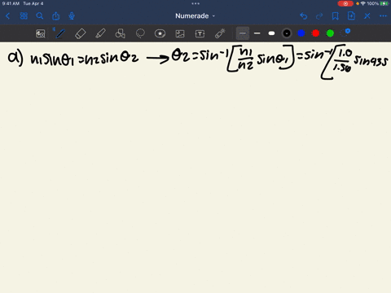The height and width of the screenshot is (293, 391).
Task: Go back with the left chevron
Action: 7,16
